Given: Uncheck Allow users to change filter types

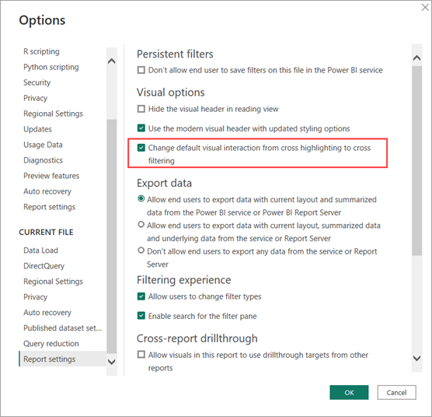Looking at the screenshot, I should point(141,296).
